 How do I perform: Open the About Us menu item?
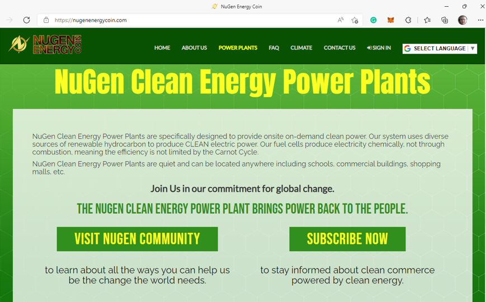[194, 48]
